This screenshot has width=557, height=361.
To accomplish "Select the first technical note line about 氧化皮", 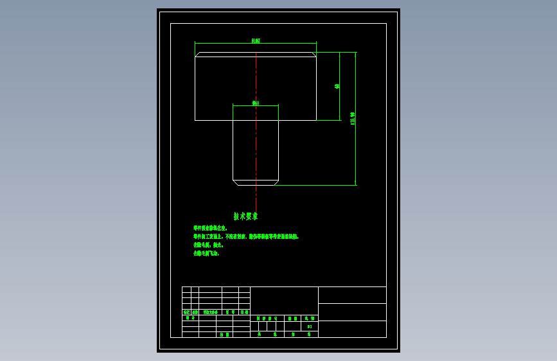I will [x=210, y=228].
